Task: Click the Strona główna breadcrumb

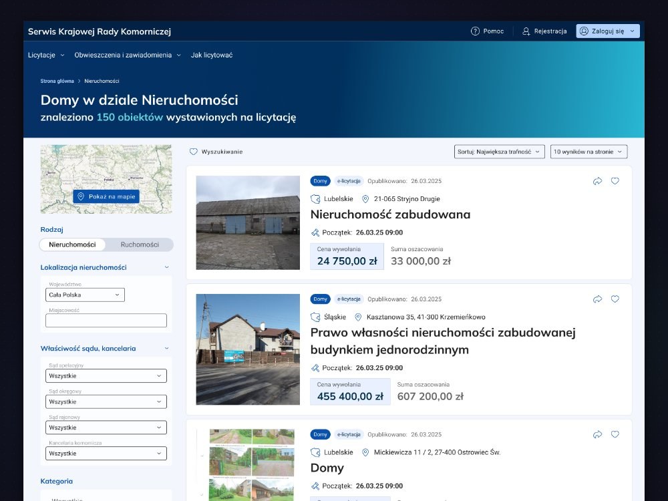Action: (x=57, y=81)
